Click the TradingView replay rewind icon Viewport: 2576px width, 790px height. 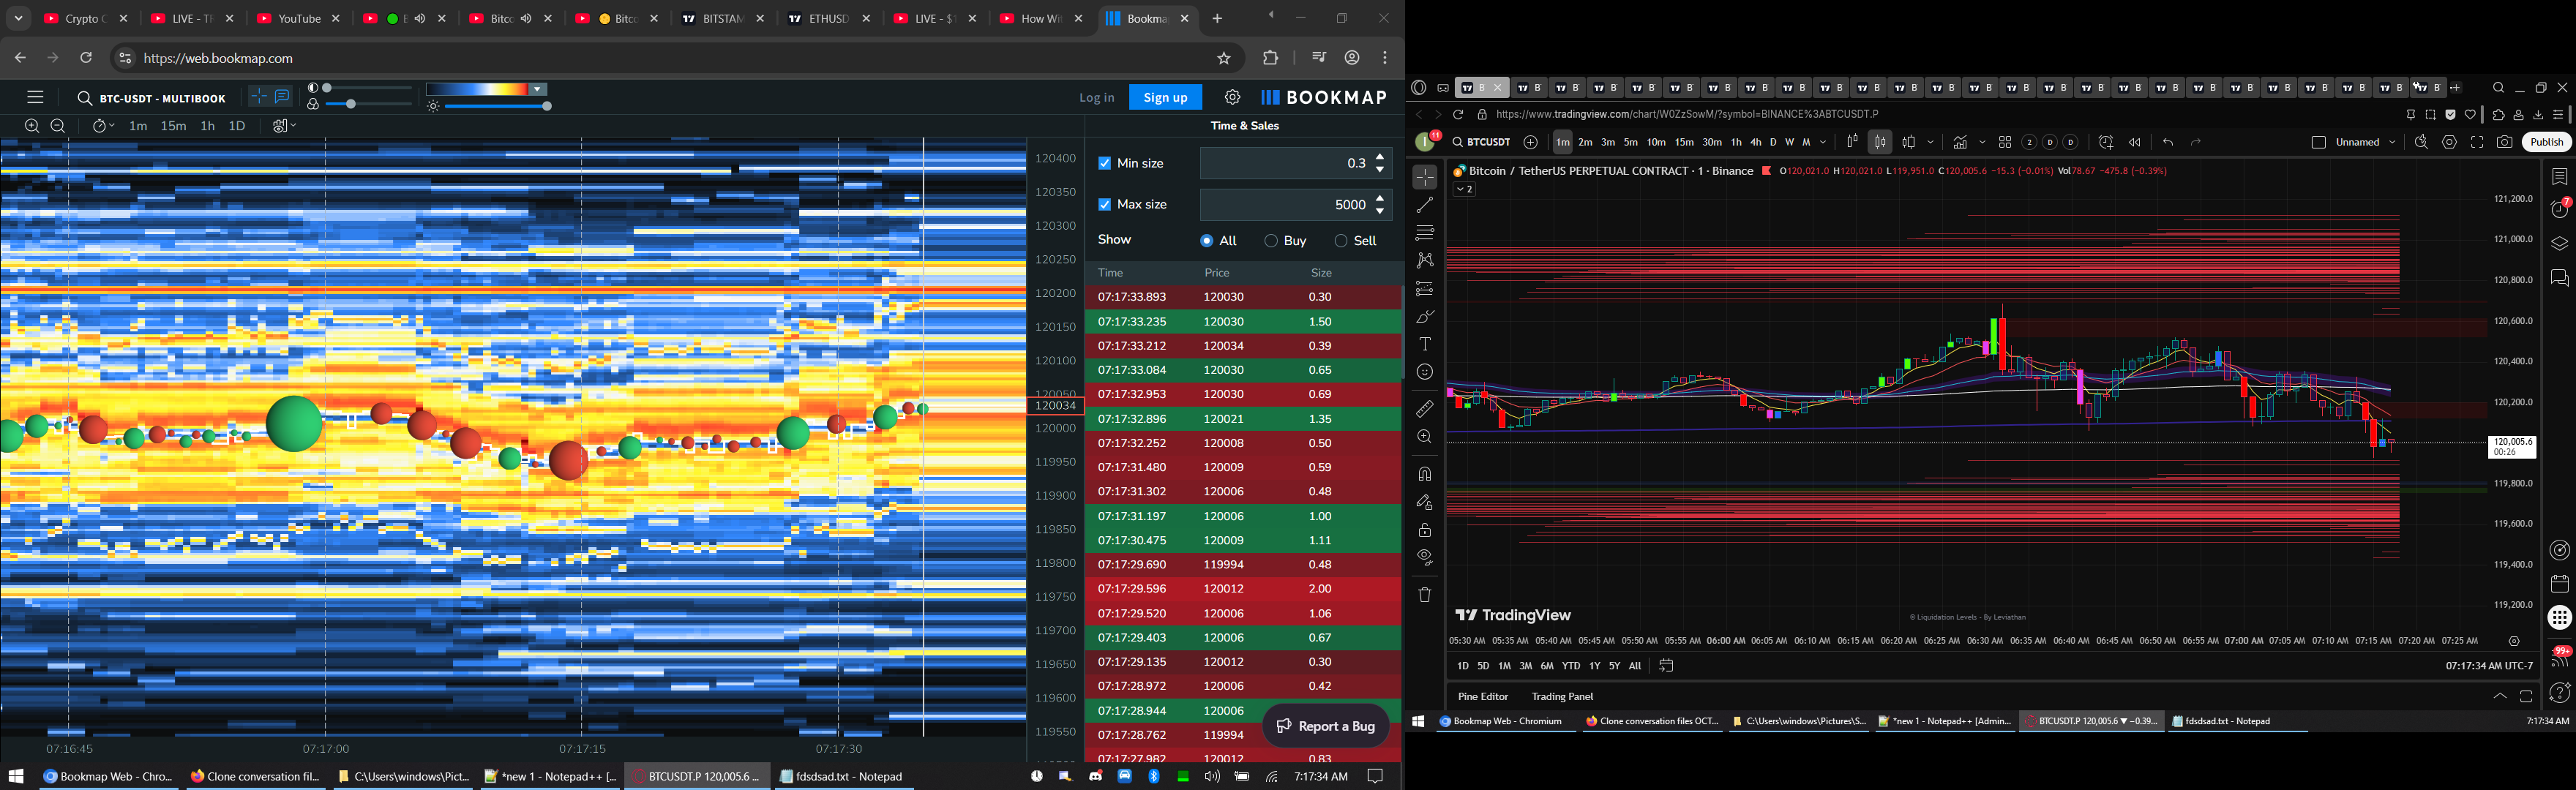(2134, 142)
